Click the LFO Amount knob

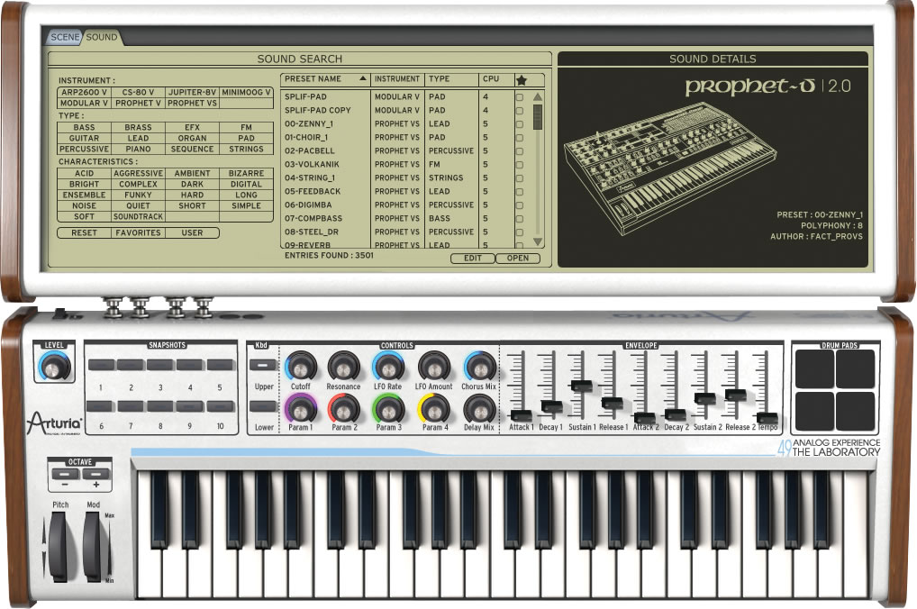pos(434,367)
